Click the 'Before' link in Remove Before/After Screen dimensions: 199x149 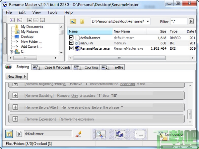coord(97,107)
